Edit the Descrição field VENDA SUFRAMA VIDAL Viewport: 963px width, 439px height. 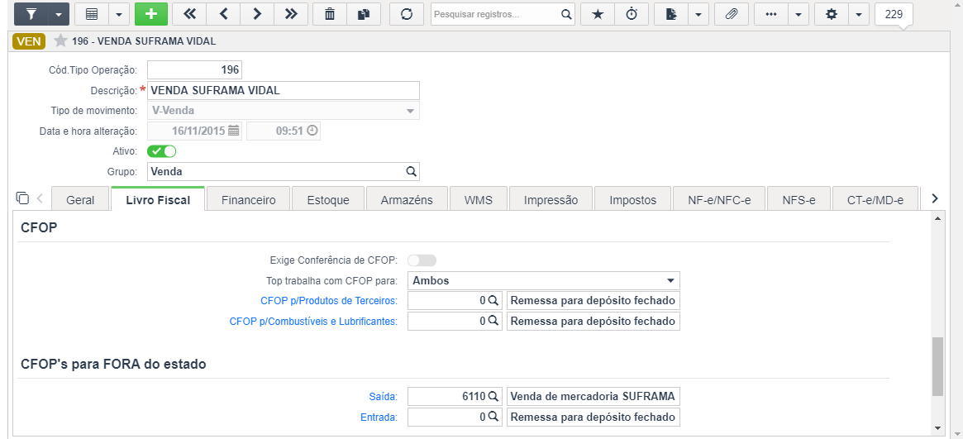tap(284, 90)
